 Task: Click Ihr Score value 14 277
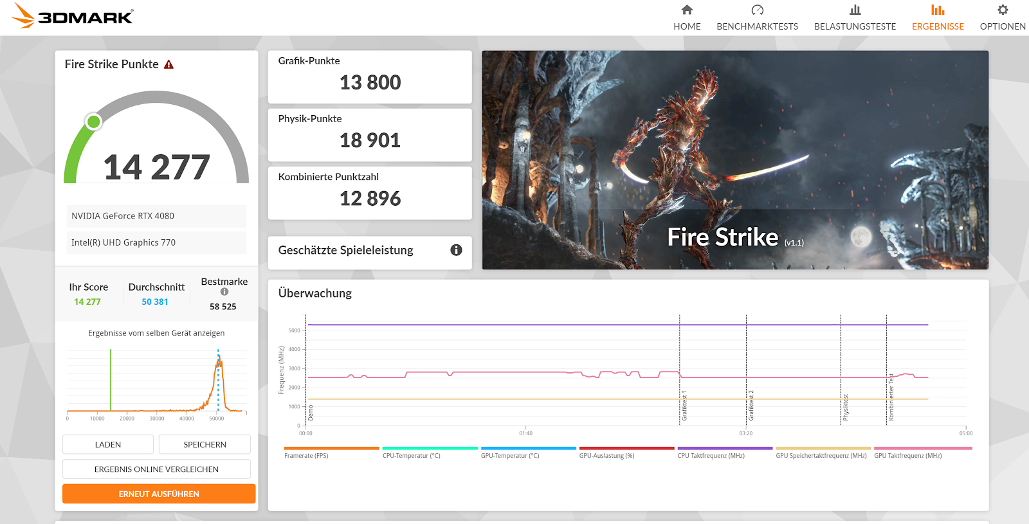click(x=87, y=302)
